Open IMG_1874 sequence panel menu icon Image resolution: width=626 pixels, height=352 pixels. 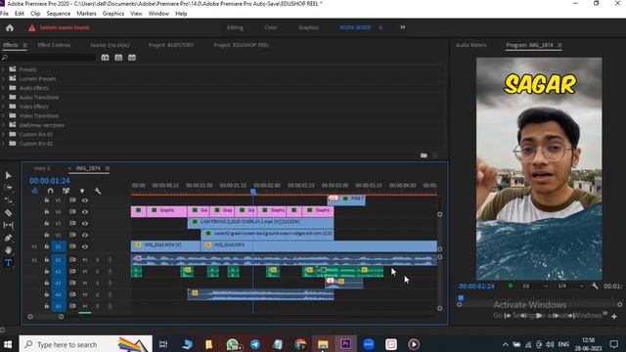108,168
